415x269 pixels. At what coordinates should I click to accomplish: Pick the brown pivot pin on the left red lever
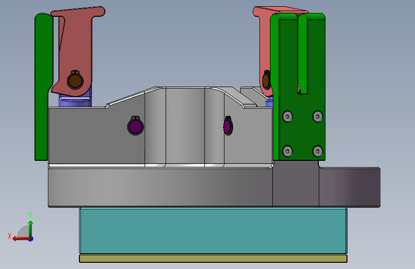point(75,81)
